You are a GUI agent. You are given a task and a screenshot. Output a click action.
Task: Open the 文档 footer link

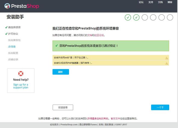coord(101,124)
